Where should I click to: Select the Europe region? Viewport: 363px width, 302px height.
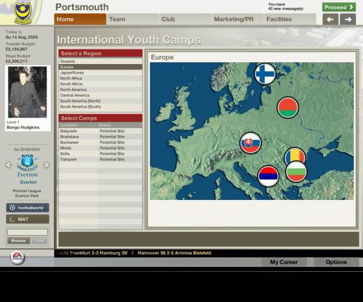coord(100,67)
